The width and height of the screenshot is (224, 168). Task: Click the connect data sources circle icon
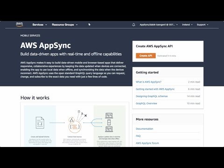click(x=75, y=126)
